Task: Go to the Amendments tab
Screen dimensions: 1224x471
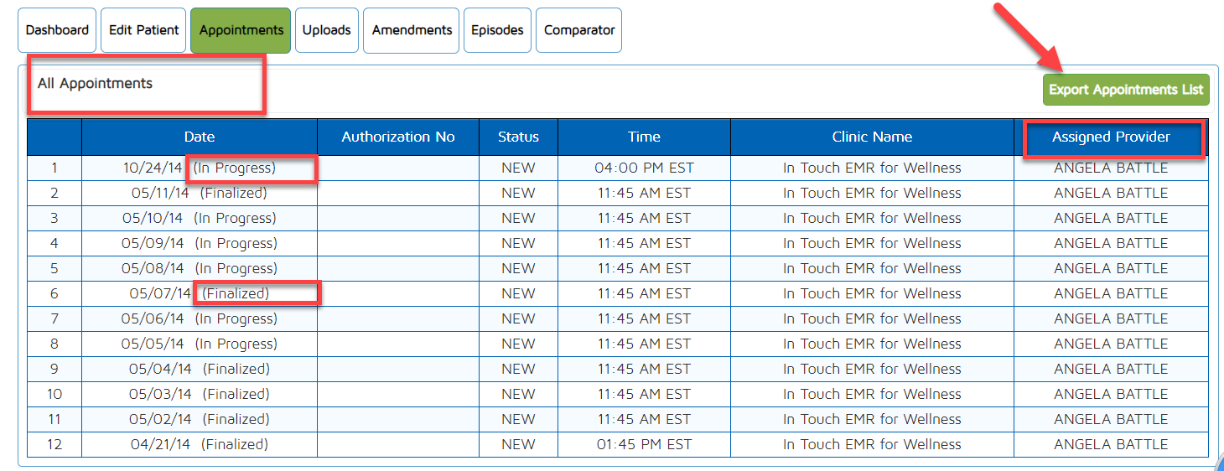Action: point(412,30)
